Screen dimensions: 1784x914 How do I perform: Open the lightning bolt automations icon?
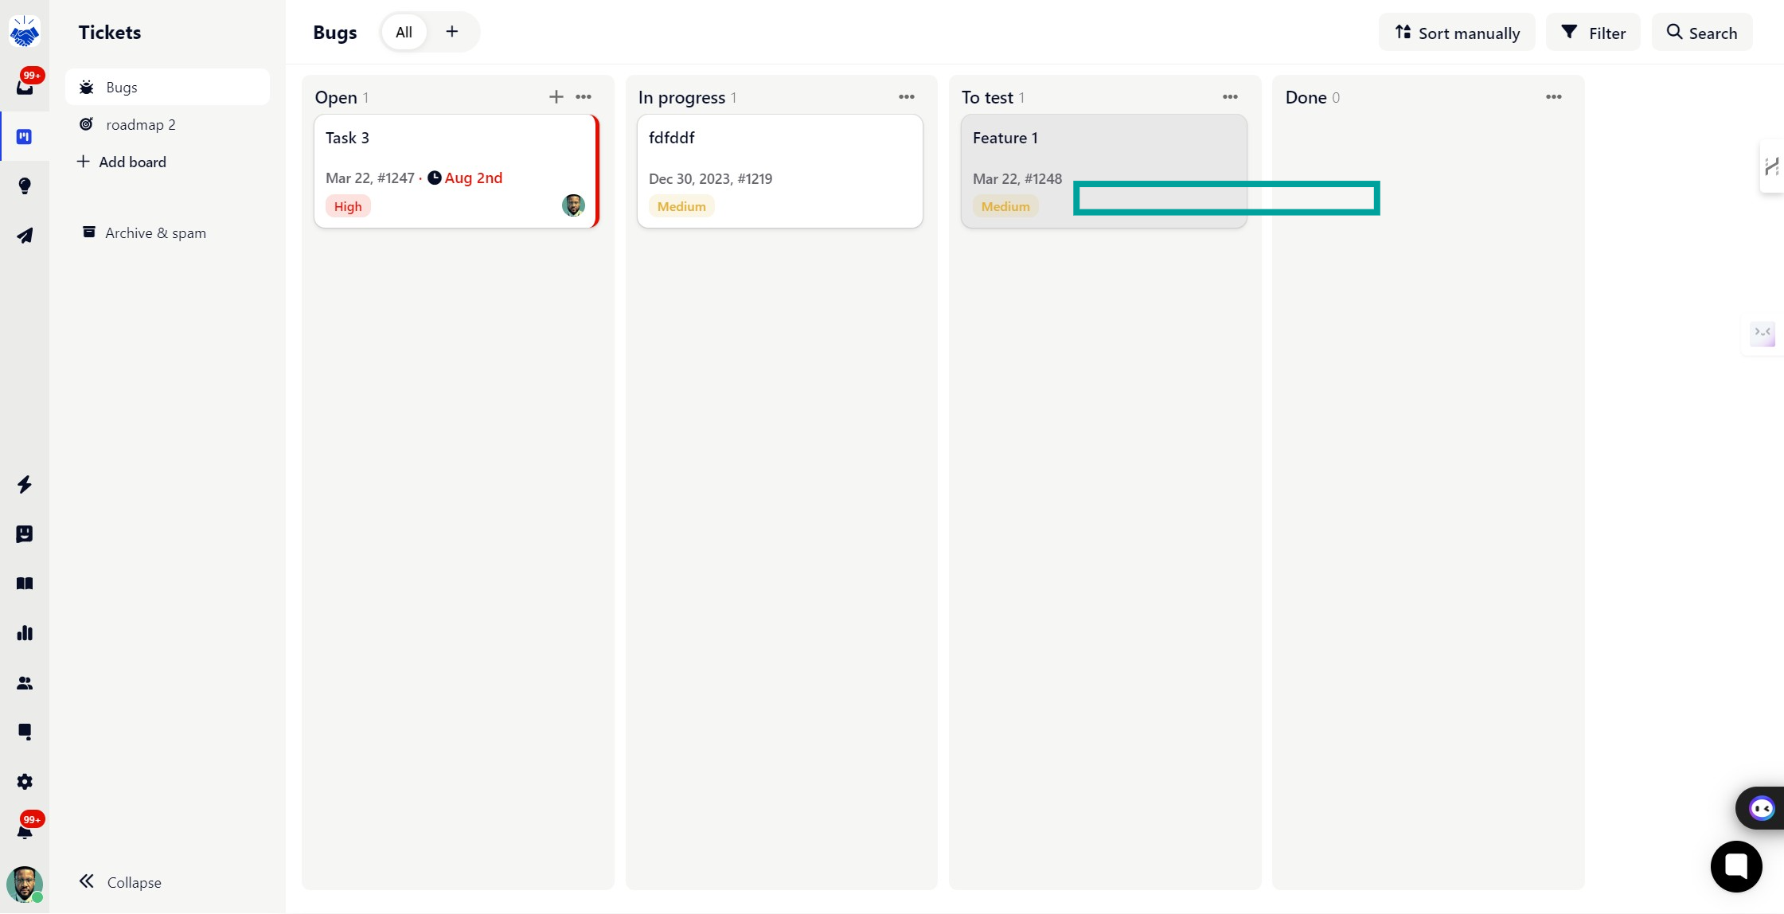(25, 484)
